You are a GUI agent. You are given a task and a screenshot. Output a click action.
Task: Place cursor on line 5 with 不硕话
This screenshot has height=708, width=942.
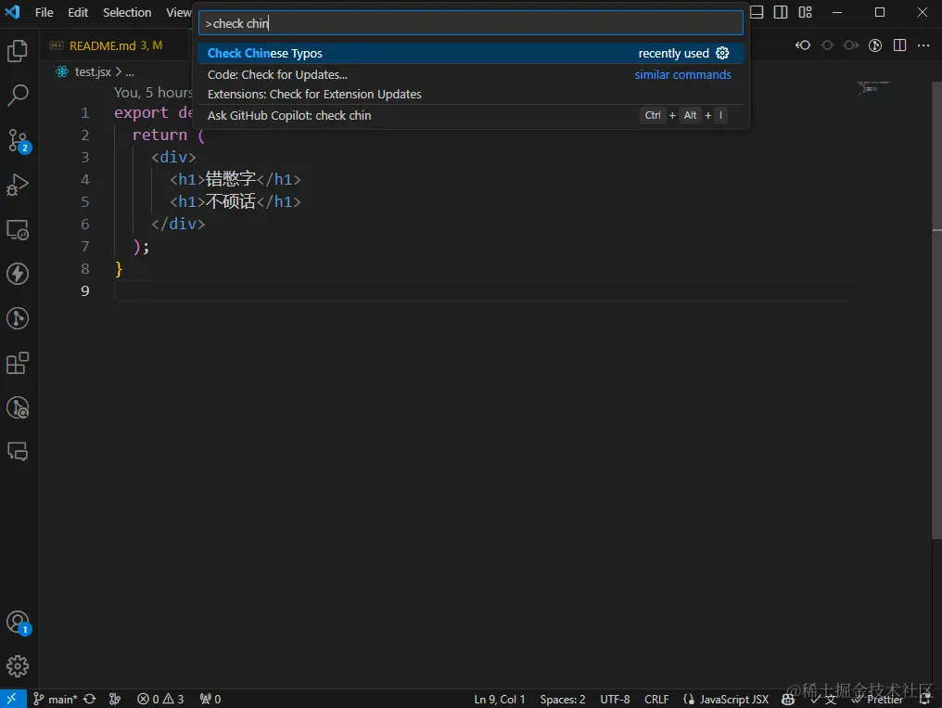click(231, 201)
